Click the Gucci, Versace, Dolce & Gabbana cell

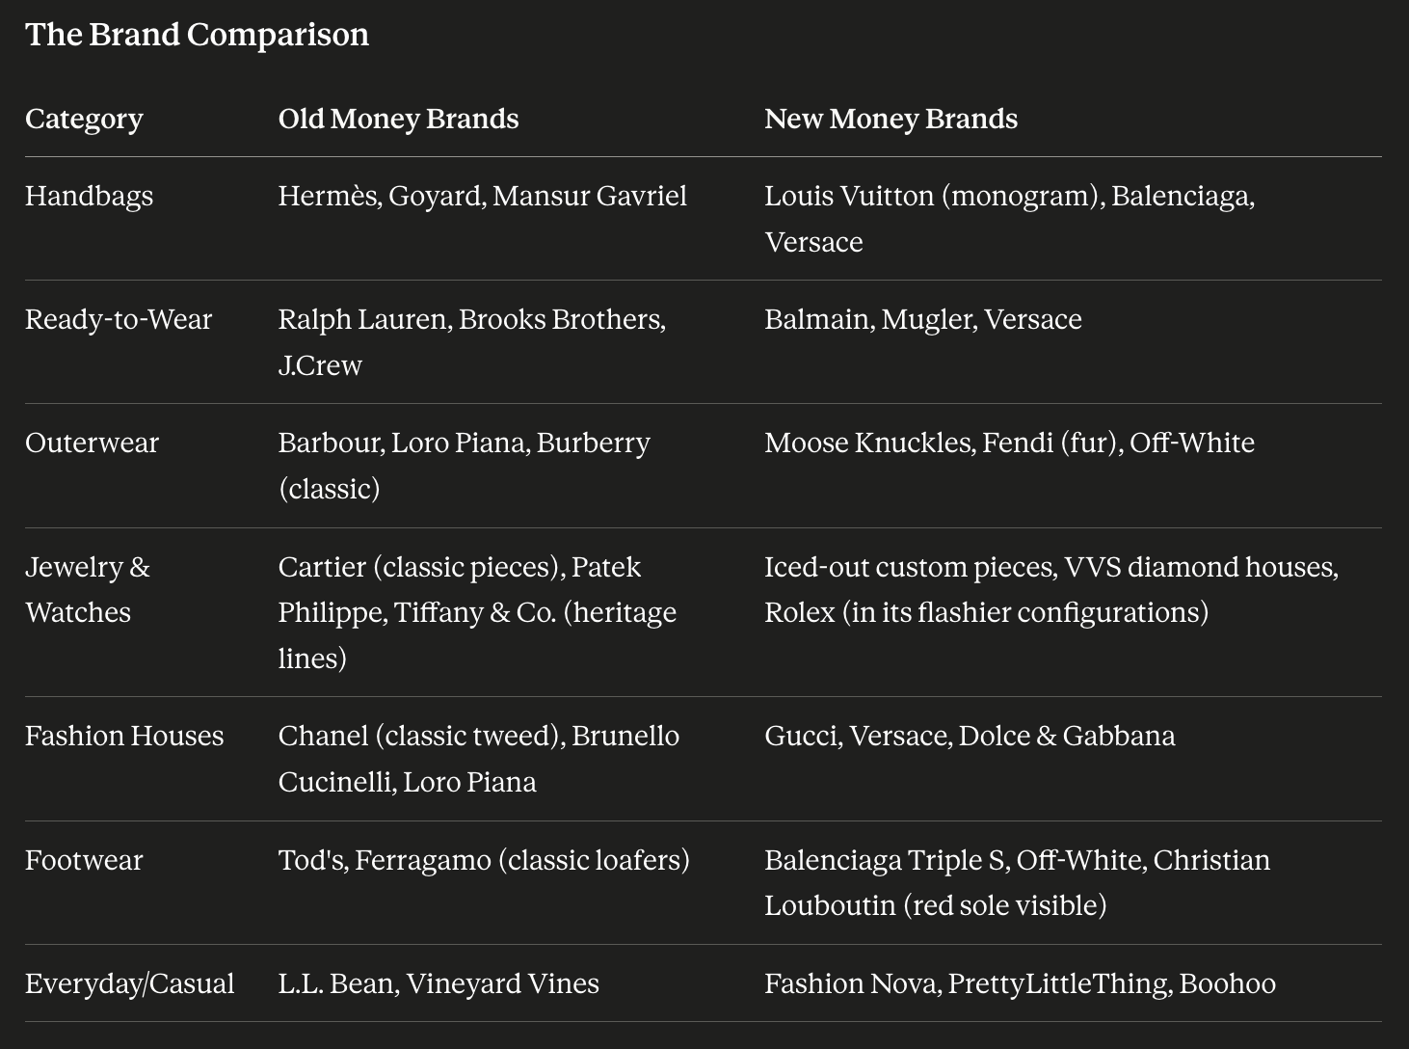pyautogui.click(x=970, y=736)
